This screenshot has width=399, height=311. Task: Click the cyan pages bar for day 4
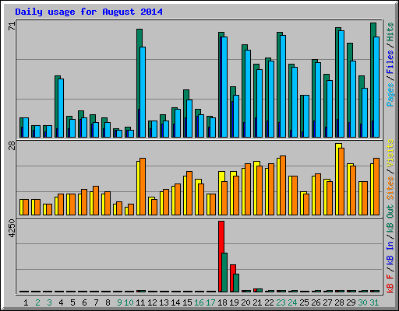coord(61,108)
